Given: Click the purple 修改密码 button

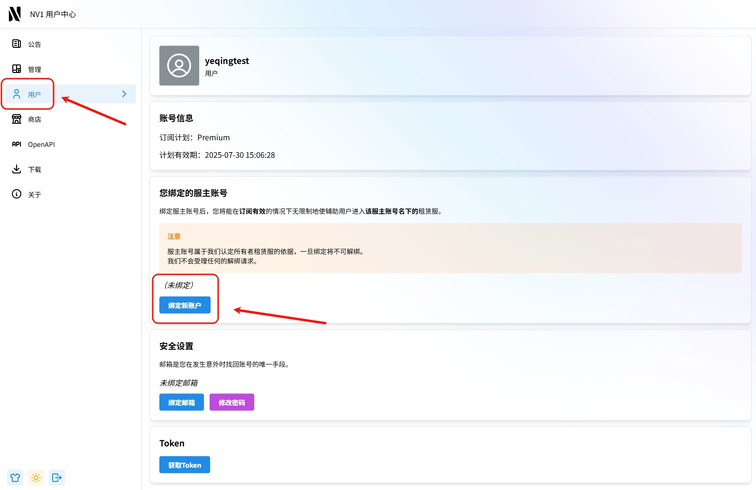Looking at the screenshot, I should click(231, 402).
